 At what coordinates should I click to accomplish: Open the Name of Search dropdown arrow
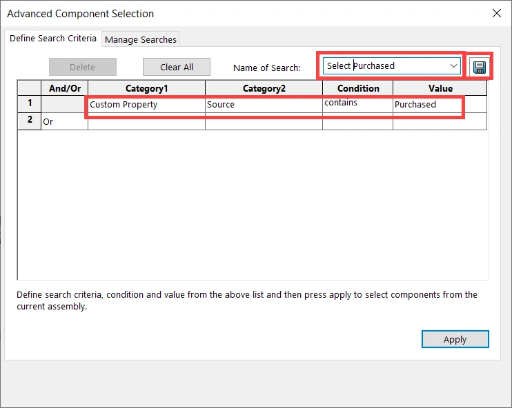453,66
